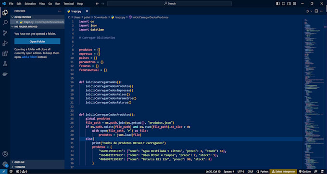The height and width of the screenshot is (174, 327).
Task: Click Go Live in status bar
Action: coord(305,172)
